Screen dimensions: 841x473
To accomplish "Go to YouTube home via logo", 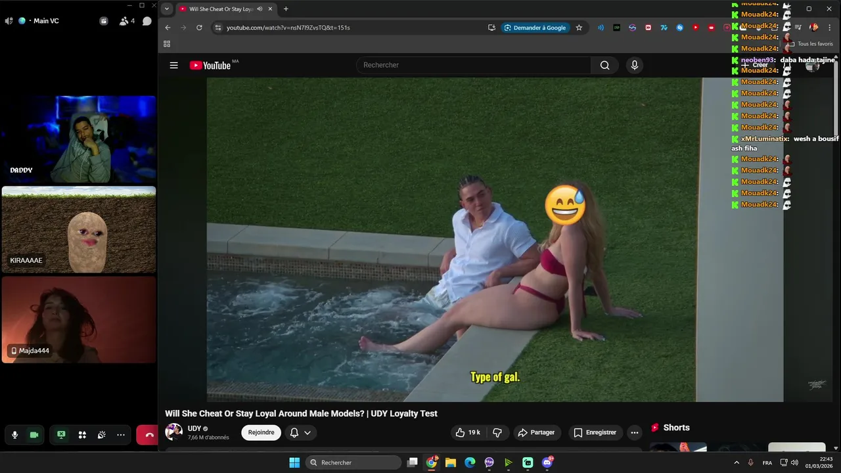I will point(210,65).
